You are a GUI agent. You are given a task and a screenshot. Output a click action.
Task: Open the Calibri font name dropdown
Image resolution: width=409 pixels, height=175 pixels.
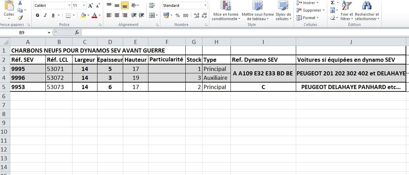pyautogui.click(x=69, y=5)
